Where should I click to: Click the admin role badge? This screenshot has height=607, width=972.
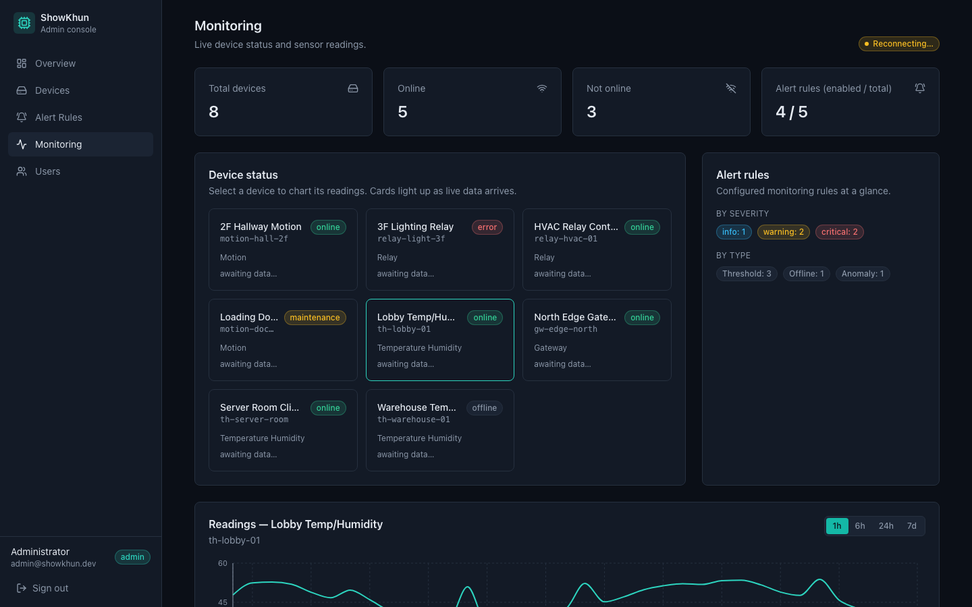point(132,557)
